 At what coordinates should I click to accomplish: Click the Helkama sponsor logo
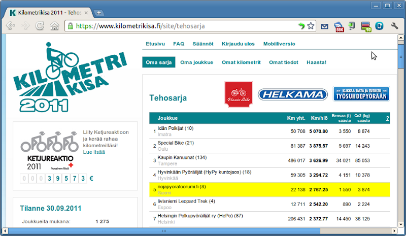[293, 94]
